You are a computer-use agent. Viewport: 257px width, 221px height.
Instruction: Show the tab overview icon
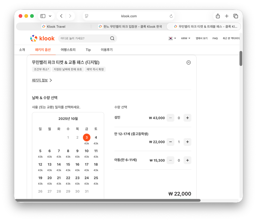236,16
